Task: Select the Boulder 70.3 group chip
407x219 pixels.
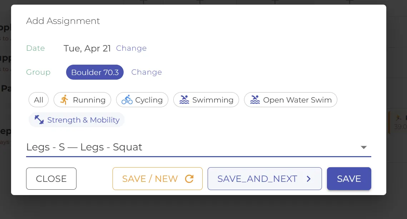Action: tap(94, 72)
